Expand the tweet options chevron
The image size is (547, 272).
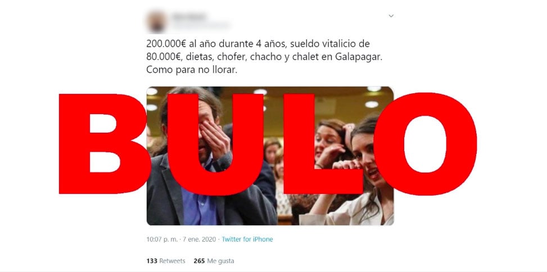click(x=391, y=16)
